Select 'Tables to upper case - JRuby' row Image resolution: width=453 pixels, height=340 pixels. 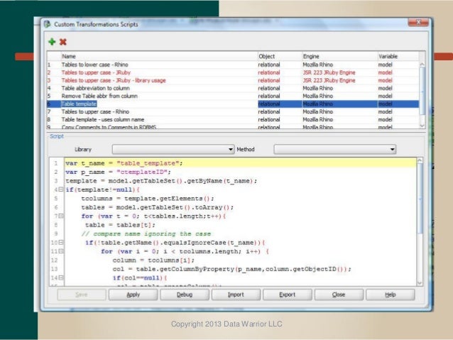[233, 72]
